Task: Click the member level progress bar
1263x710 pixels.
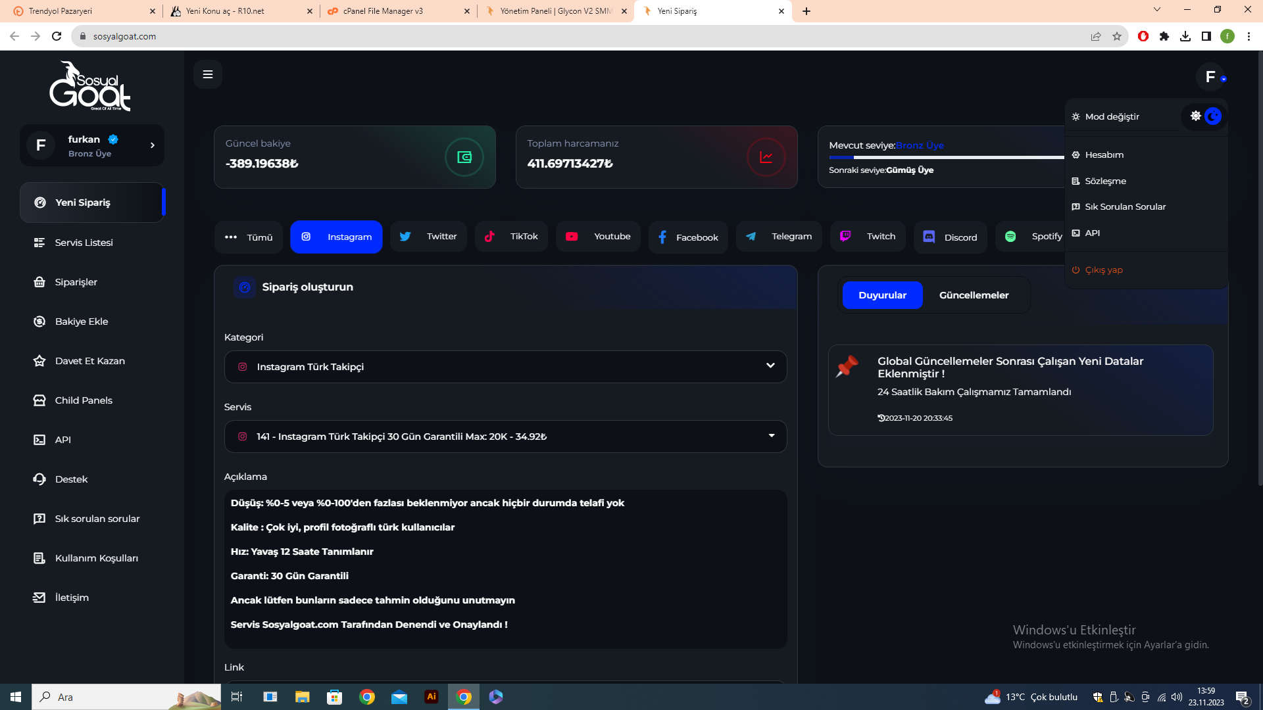Action: tap(947, 158)
